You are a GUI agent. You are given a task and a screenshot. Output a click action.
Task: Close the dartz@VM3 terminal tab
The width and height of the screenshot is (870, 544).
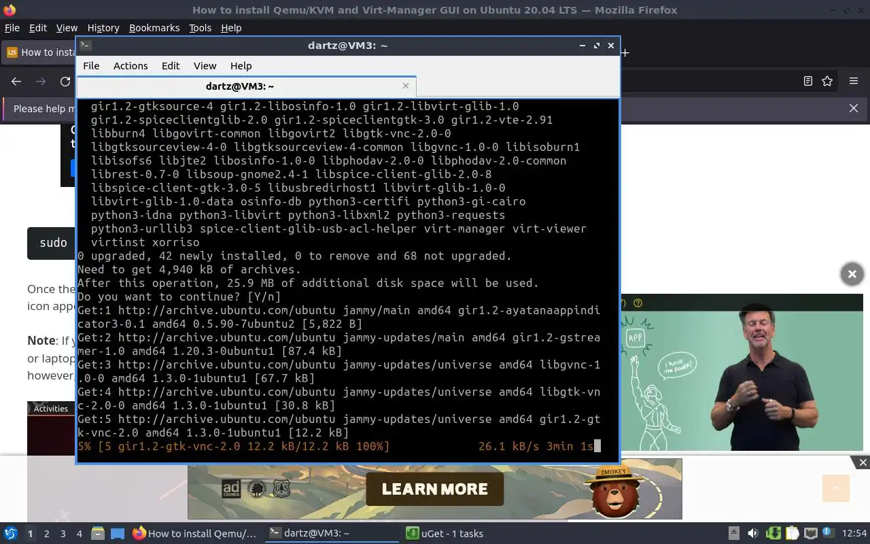(x=406, y=86)
